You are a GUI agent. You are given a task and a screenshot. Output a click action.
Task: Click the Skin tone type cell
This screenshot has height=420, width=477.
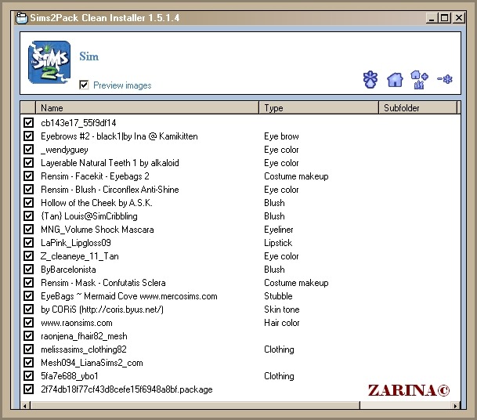(282, 310)
